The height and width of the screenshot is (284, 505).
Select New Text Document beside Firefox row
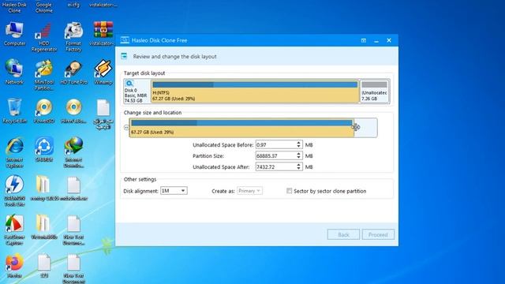[x=73, y=268]
